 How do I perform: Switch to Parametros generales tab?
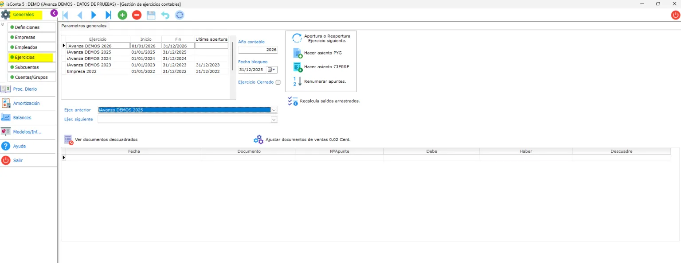tap(84, 26)
